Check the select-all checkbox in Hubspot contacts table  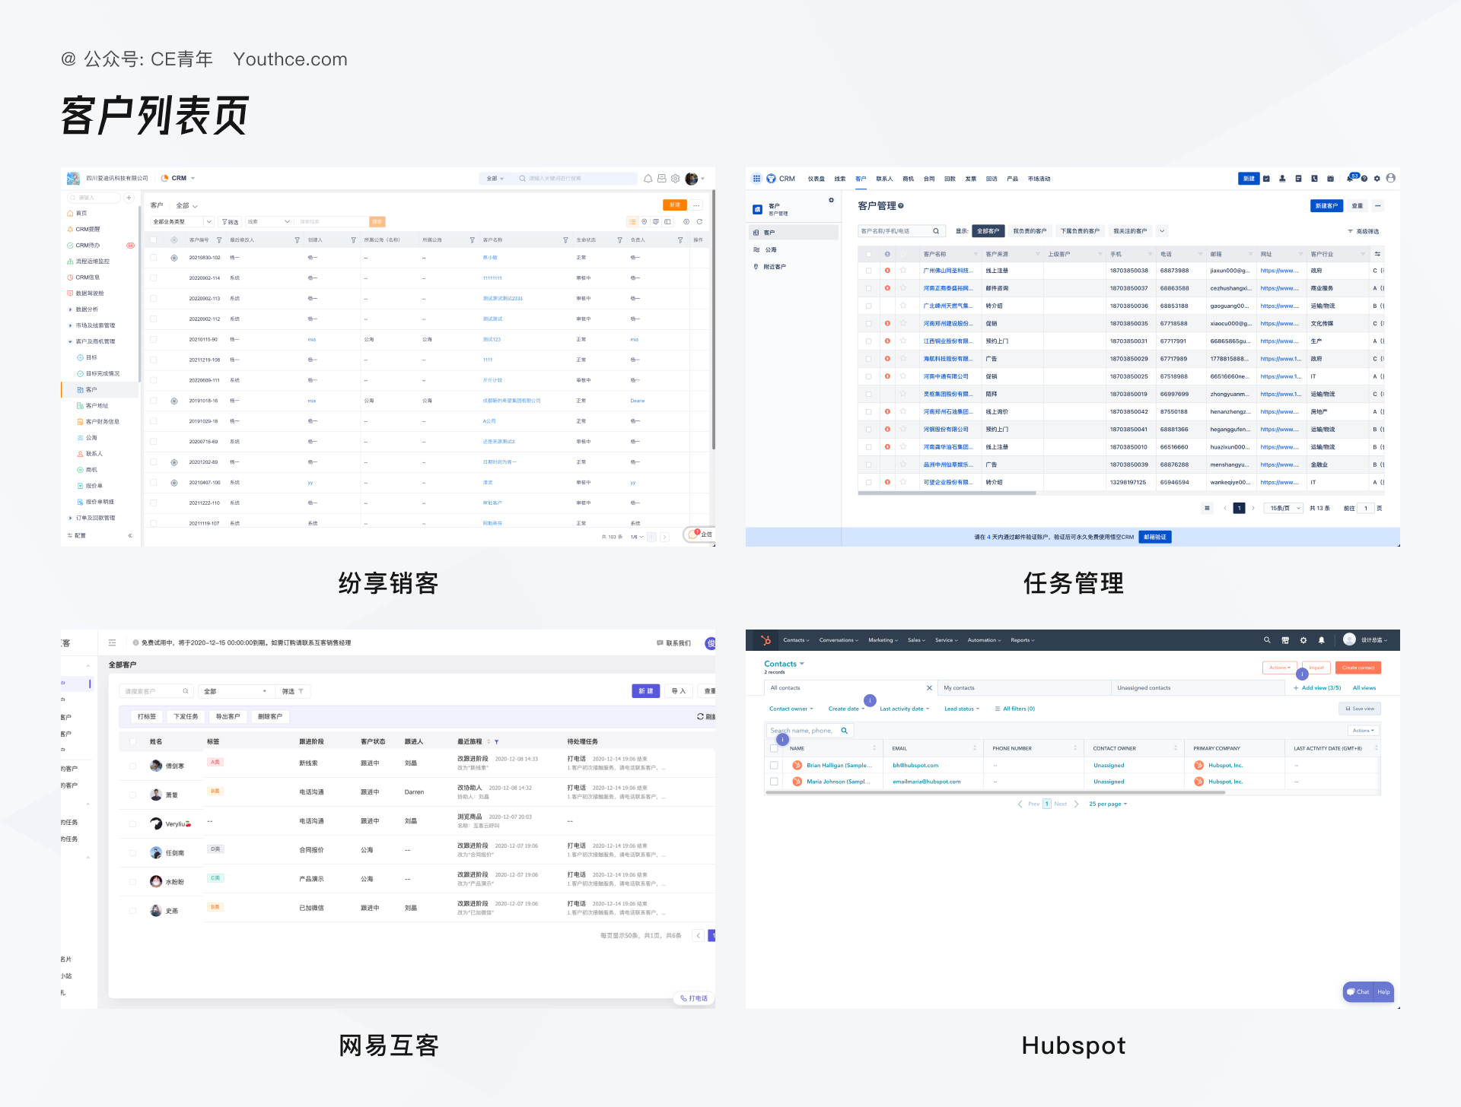coord(774,748)
